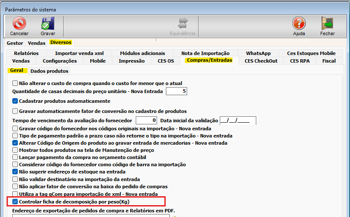Open Ajuda help icon
Screen dimensions: 350x217
pyautogui.click(x=299, y=24)
